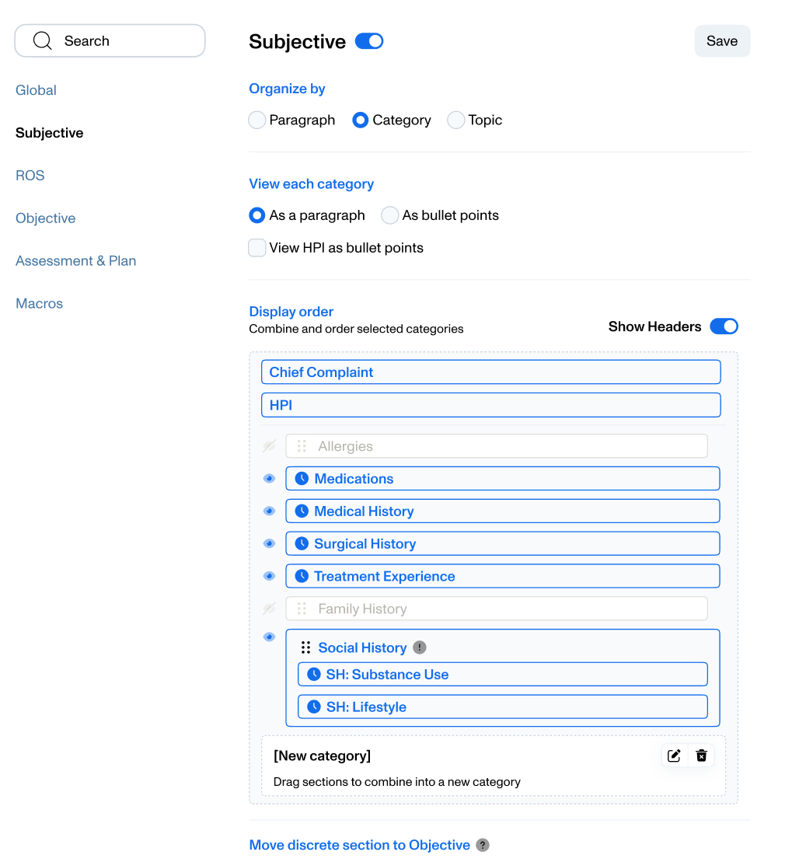This screenshot has height=862, width=799.
Task: Click the Display order heading
Action: (291, 311)
